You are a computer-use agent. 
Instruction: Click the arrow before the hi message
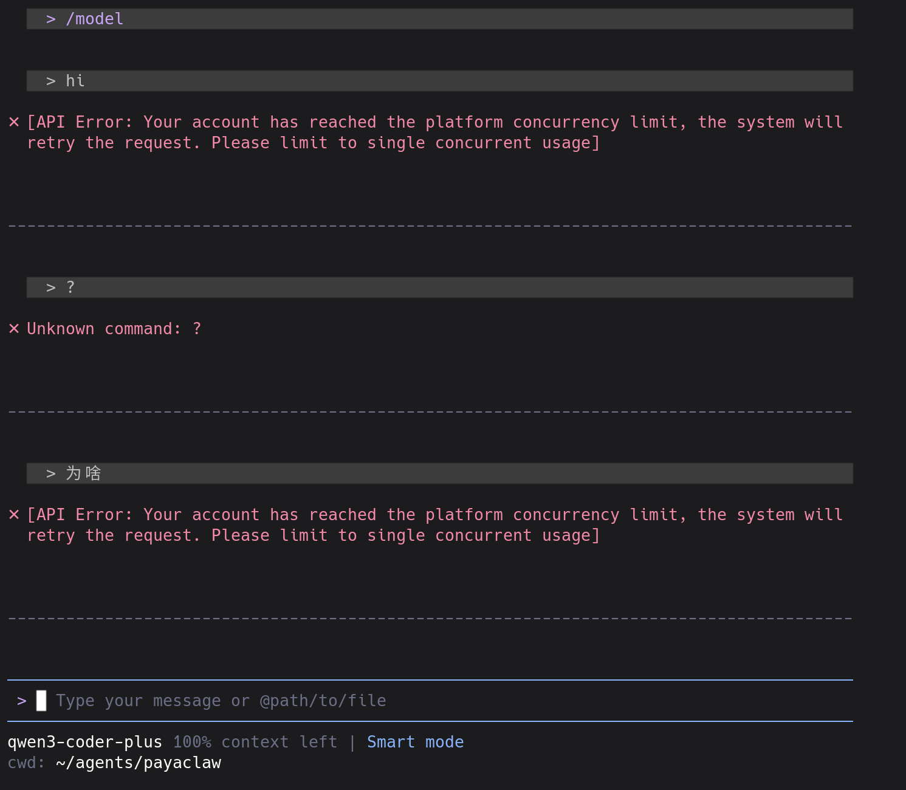51,81
